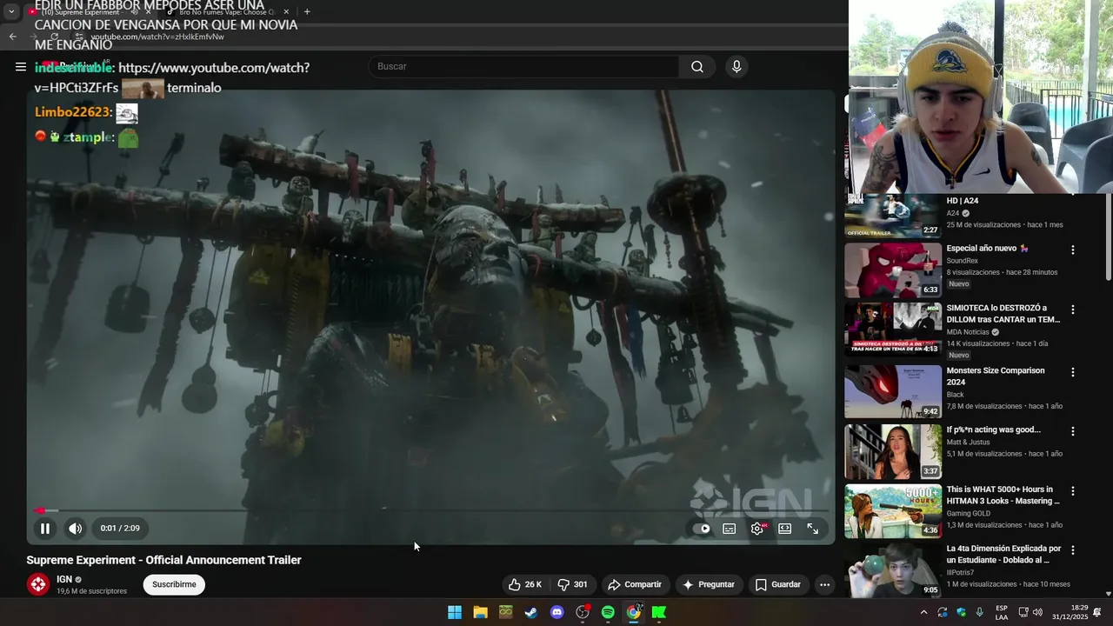1113x626 pixels.
Task: Close the Bro No Fumes Vape tab
Action: point(286,12)
